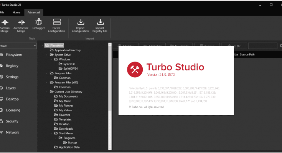
Task: Click the Source Path column header
Action: pyautogui.click(x=247, y=55)
